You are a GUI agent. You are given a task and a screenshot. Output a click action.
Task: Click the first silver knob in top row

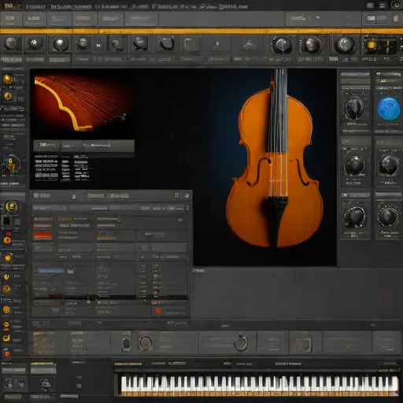point(11,43)
